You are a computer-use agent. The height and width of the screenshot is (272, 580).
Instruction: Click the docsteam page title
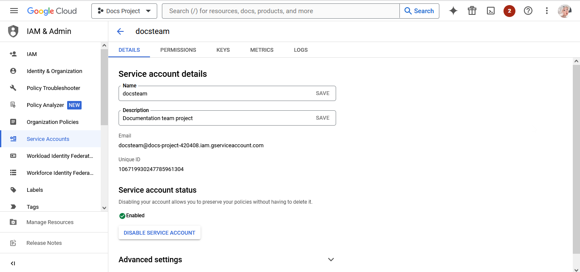tap(153, 31)
